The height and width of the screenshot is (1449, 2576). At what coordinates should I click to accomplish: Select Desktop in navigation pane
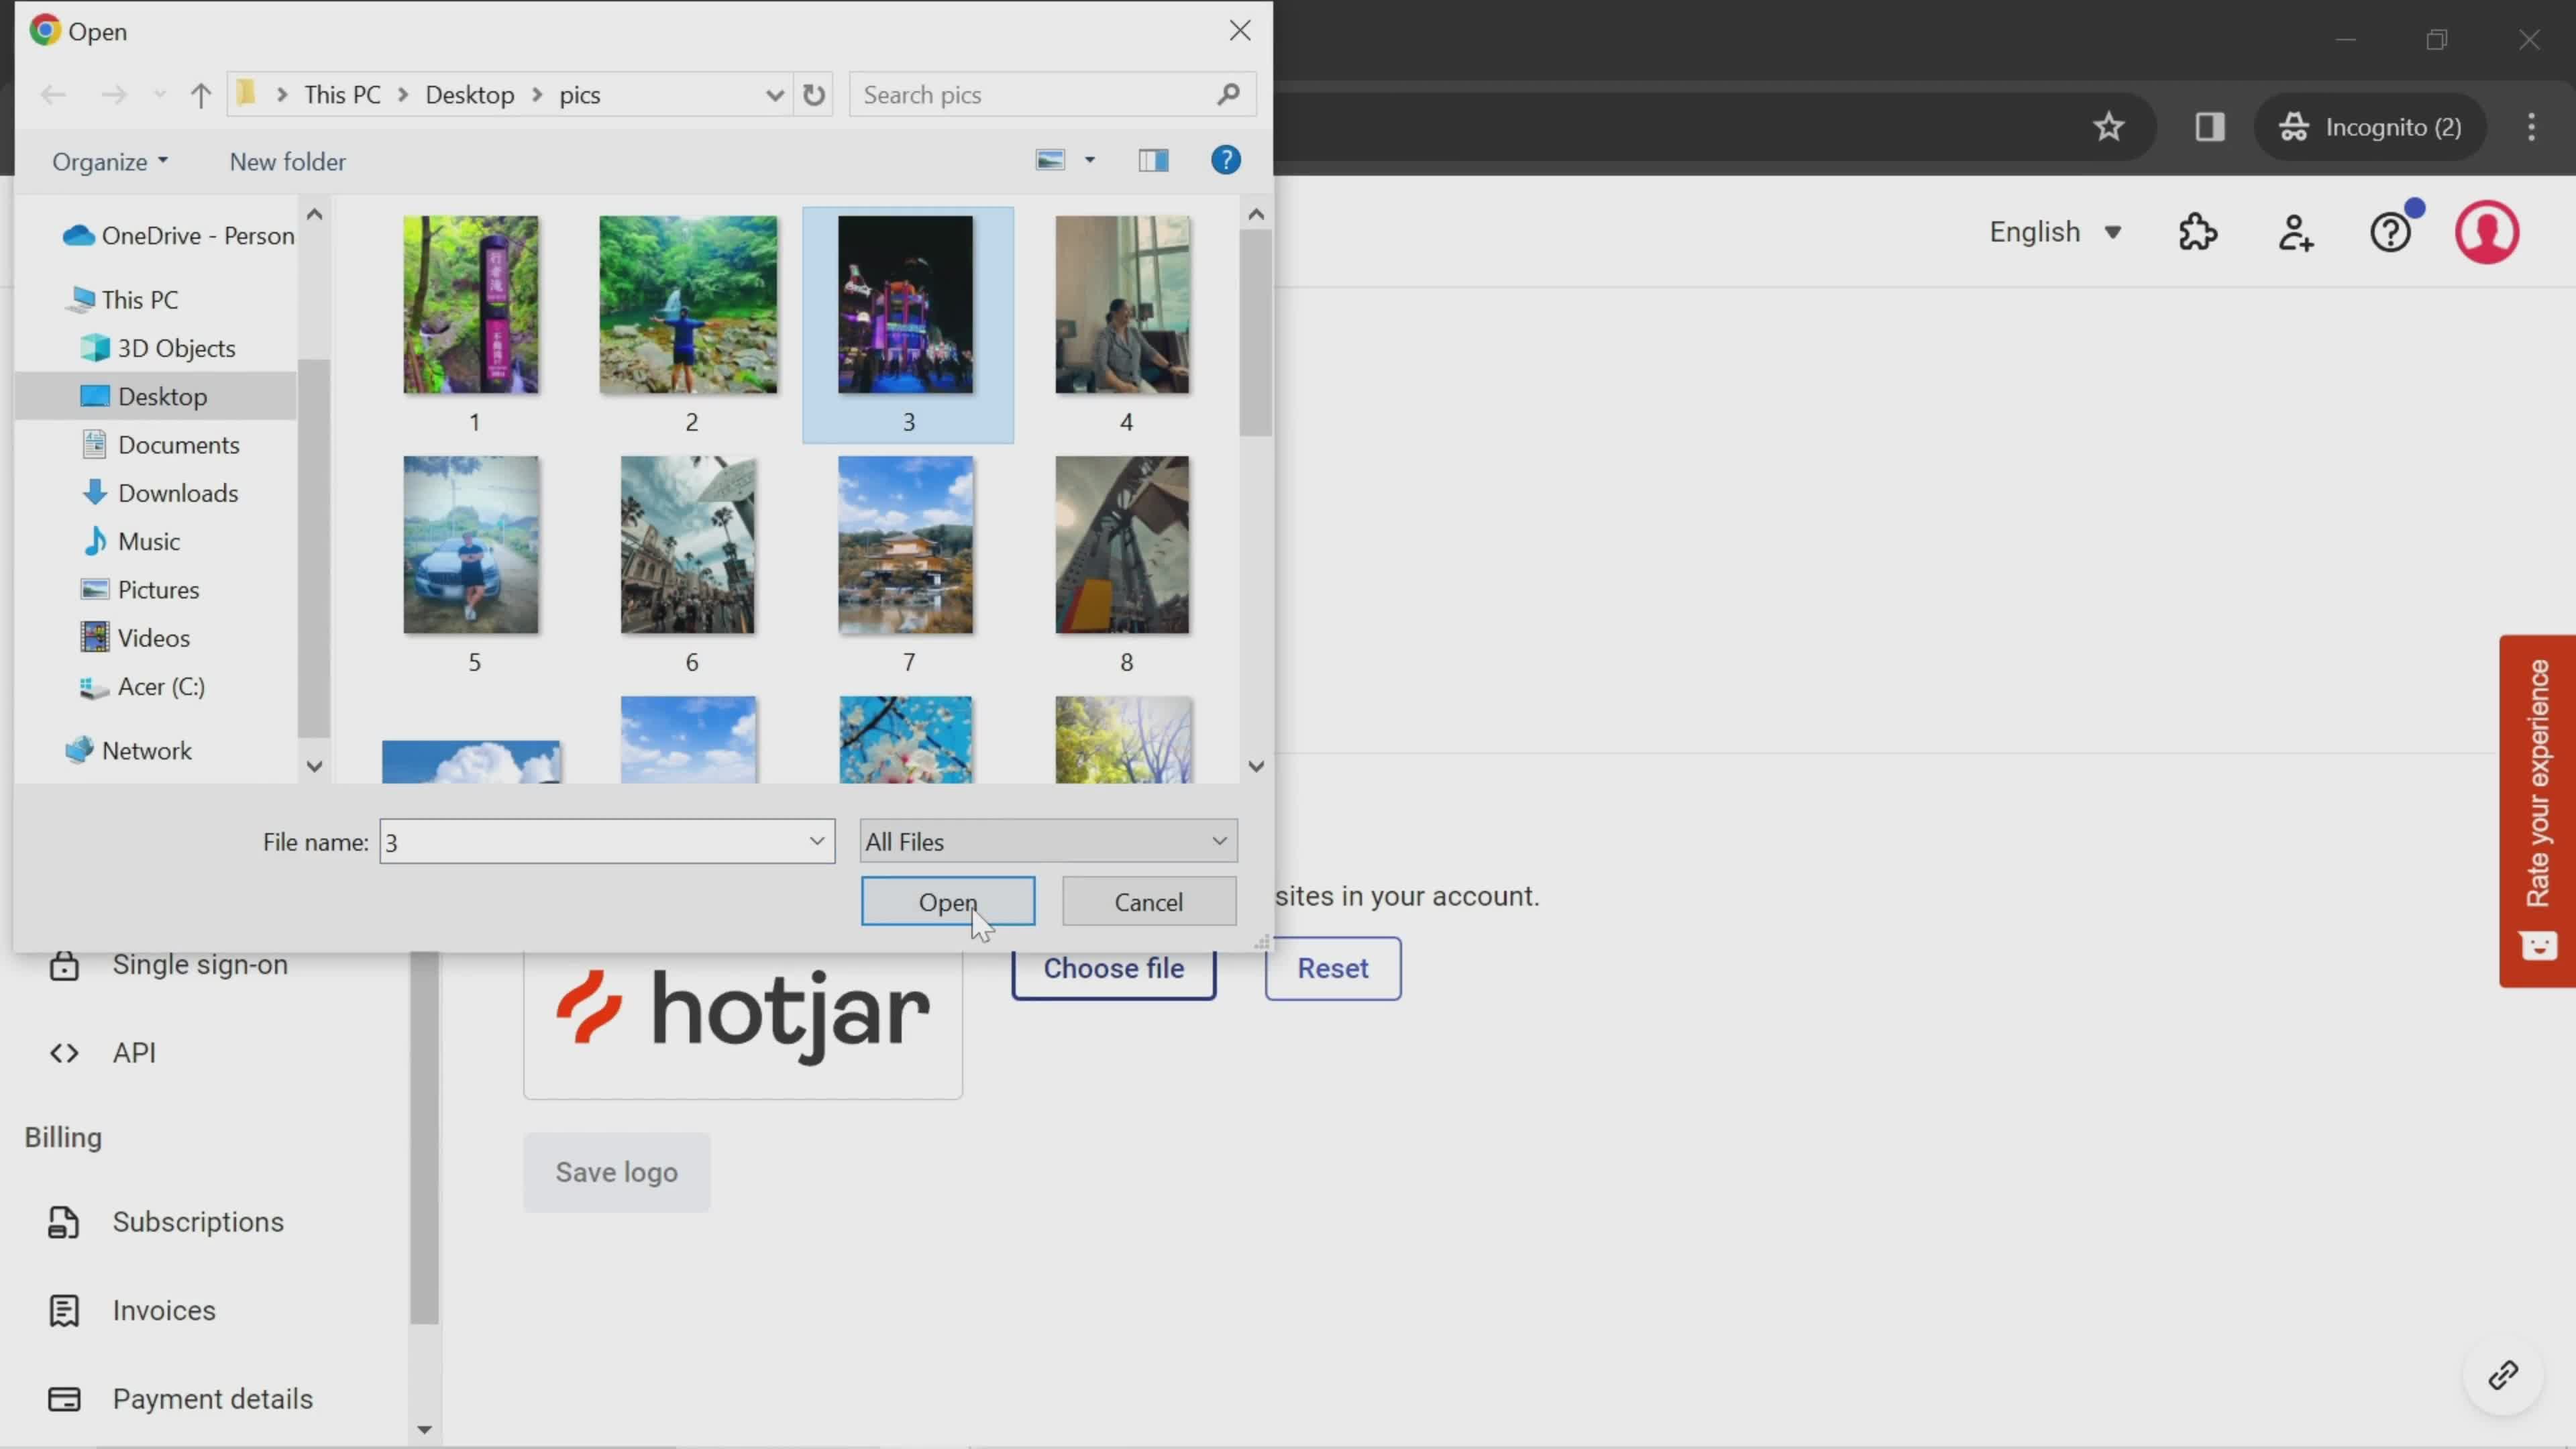click(x=157, y=396)
